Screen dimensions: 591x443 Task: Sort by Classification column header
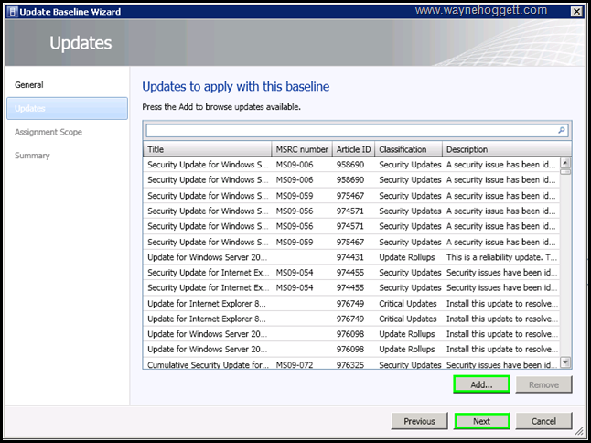point(408,149)
